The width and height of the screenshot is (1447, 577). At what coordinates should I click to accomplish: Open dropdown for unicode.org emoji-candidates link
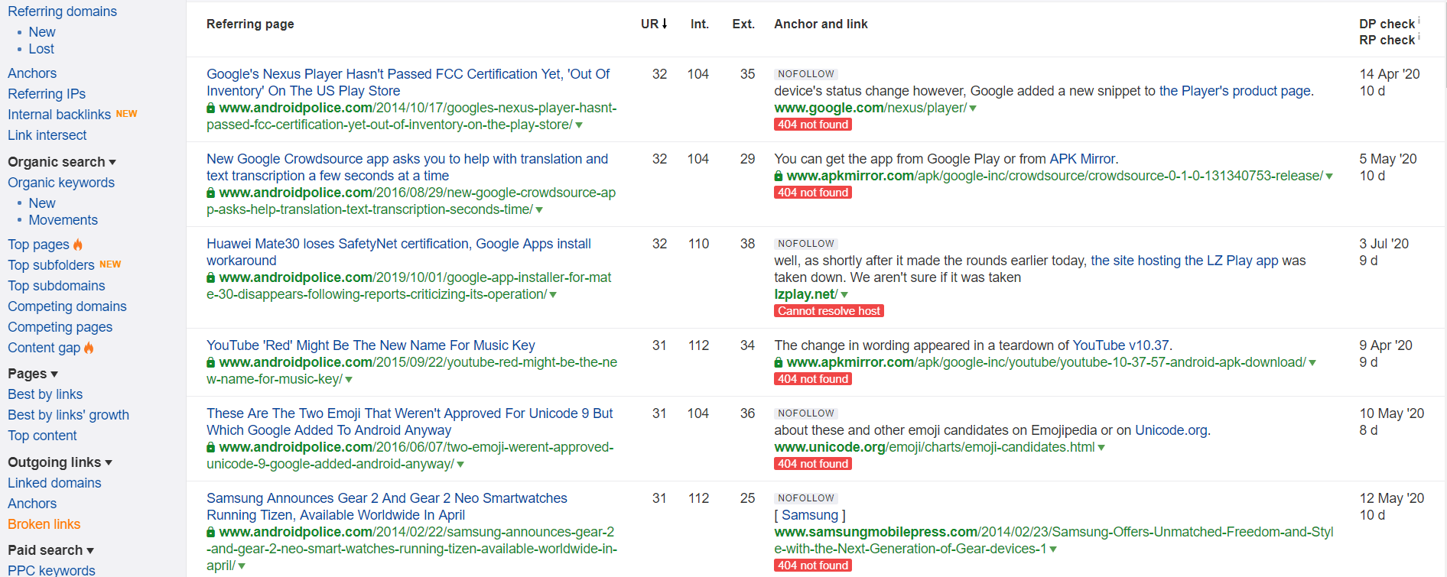point(1101,448)
